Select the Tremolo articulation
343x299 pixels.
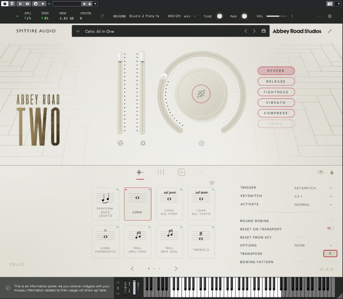click(x=201, y=242)
